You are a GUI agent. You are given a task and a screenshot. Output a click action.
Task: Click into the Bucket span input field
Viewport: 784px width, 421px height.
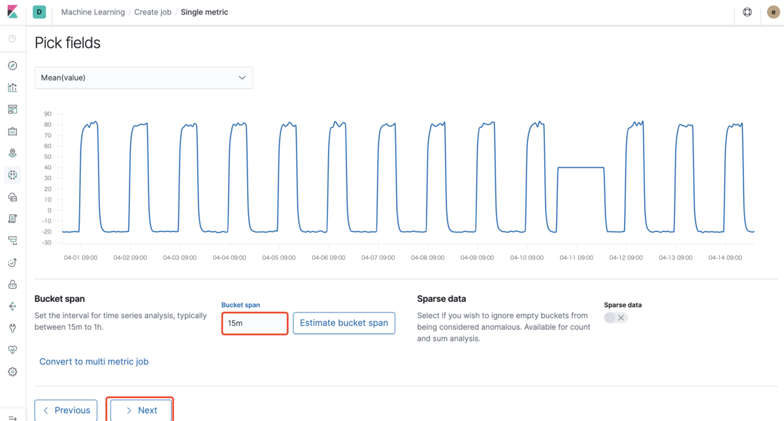254,324
